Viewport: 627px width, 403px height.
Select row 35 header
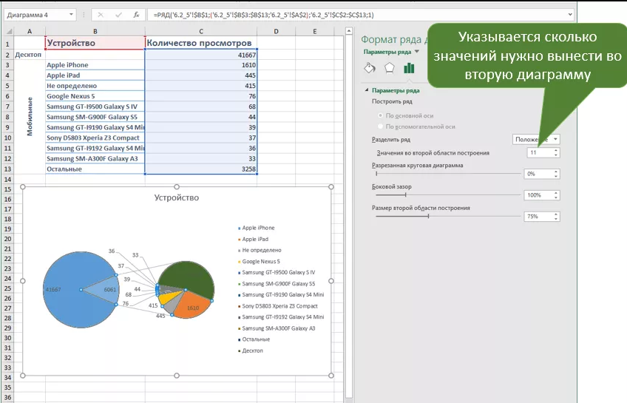[x=7, y=387]
